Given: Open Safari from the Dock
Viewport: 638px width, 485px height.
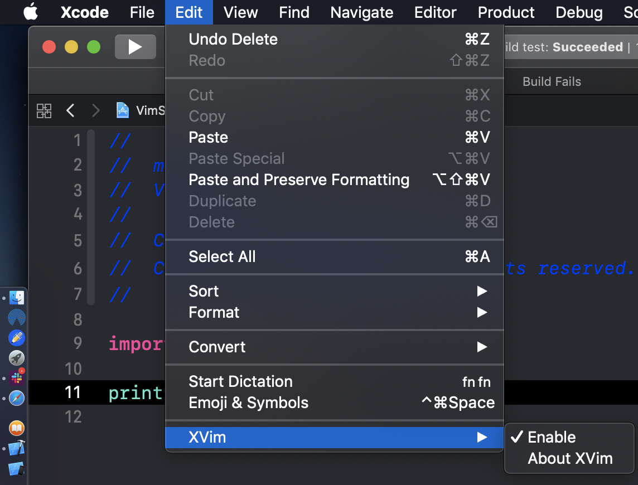Looking at the screenshot, I should [16, 398].
